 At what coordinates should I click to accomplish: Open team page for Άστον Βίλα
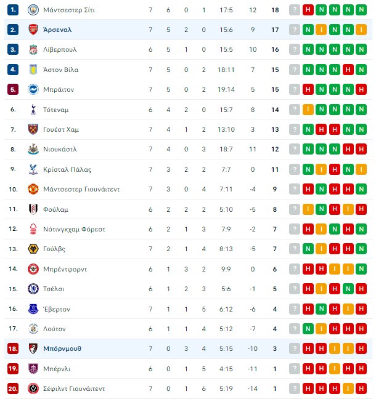[61, 70]
